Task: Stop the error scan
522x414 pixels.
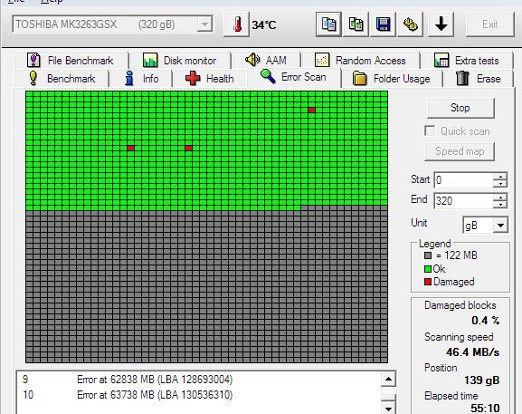Action: coord(460,108)
